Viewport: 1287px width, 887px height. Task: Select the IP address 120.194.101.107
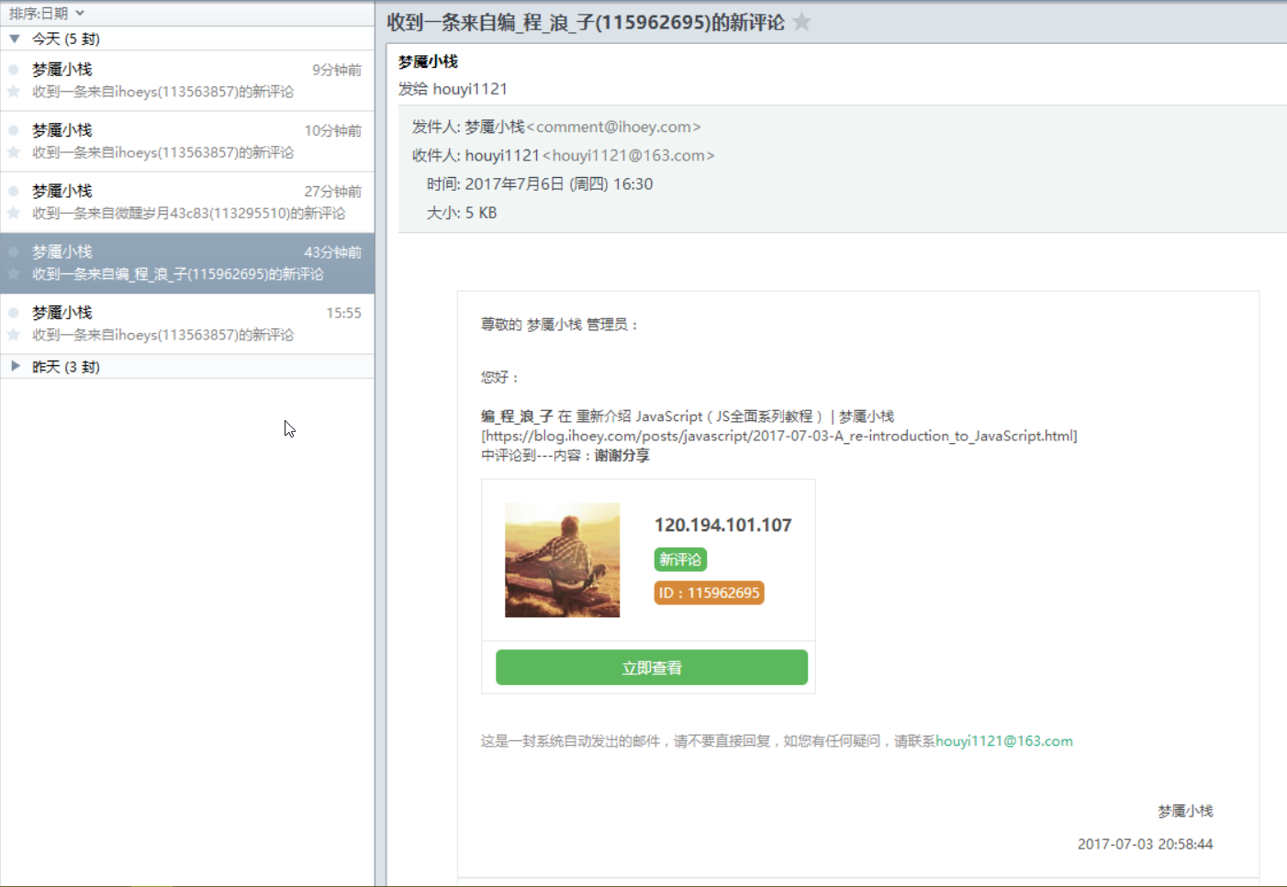point(723,525)
